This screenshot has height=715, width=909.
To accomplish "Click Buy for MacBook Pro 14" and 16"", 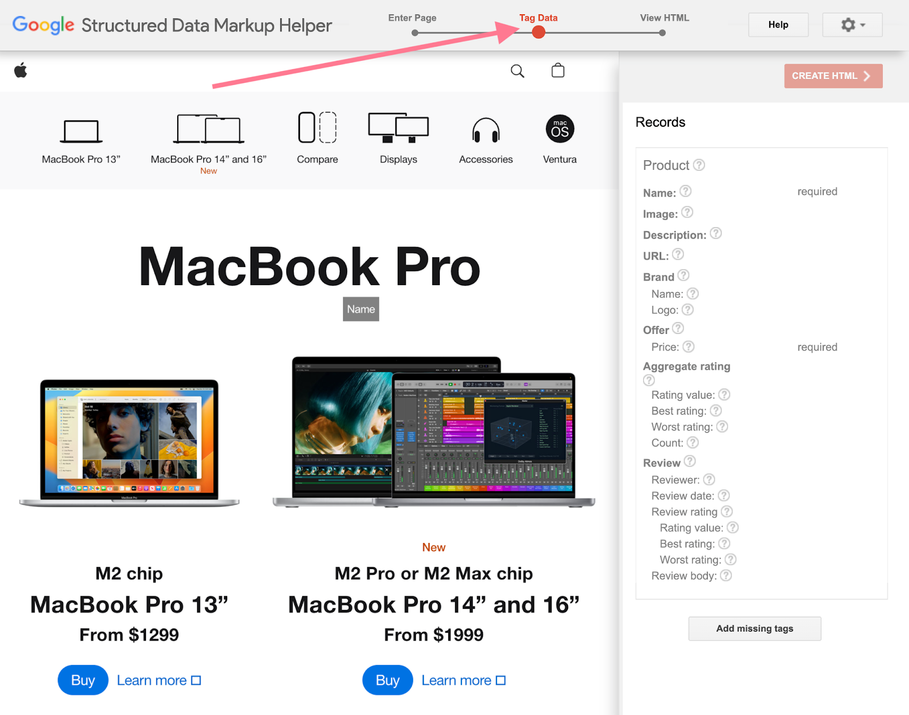I will 387,680.
